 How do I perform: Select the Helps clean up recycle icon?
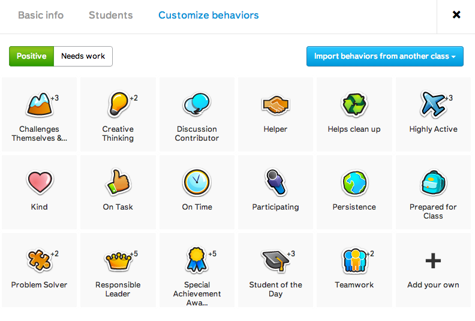354,104
